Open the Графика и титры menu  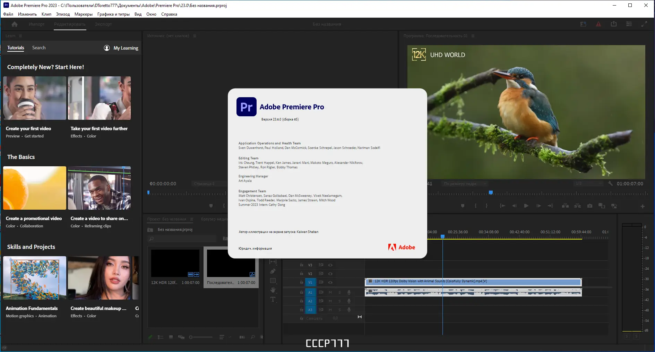coord(113,14)
